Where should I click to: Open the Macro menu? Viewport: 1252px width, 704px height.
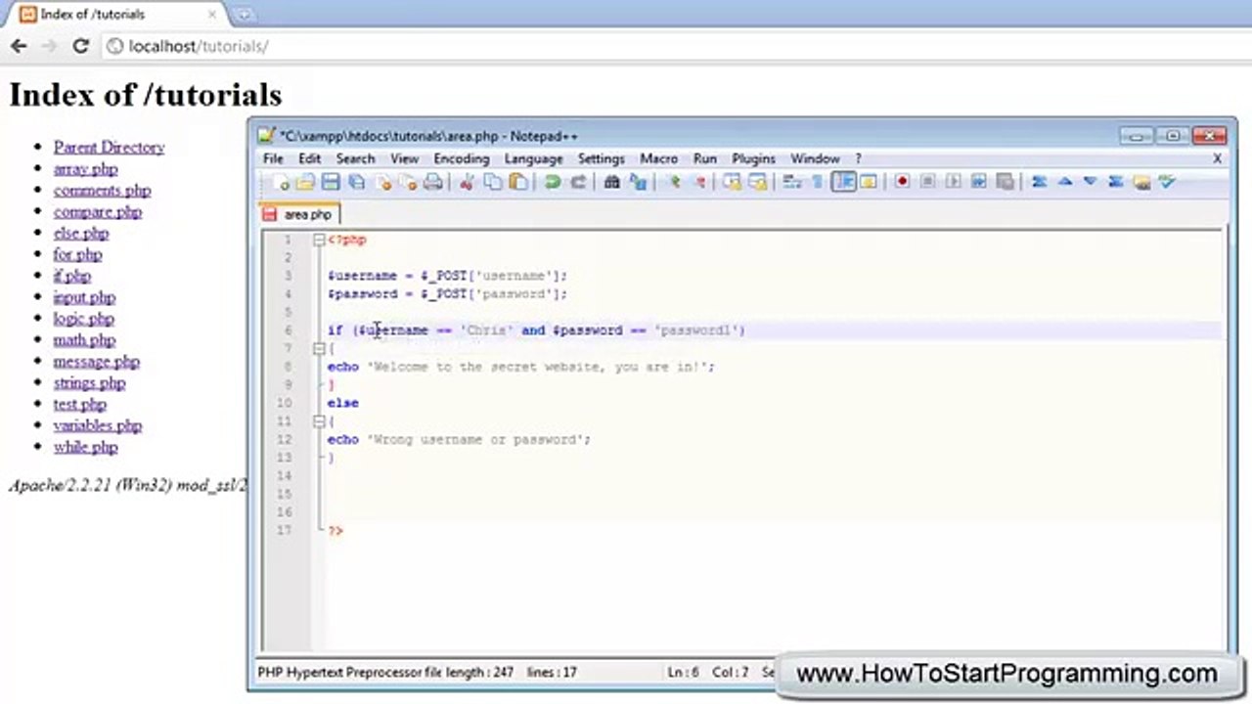[x=658, y=158]
